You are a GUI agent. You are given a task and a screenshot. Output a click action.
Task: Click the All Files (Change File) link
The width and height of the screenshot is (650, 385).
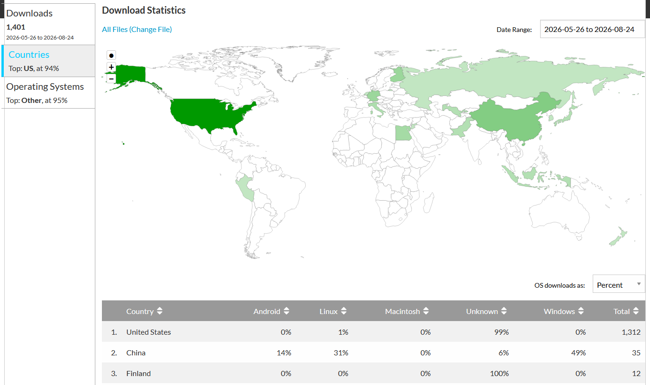tap(137, 29)
